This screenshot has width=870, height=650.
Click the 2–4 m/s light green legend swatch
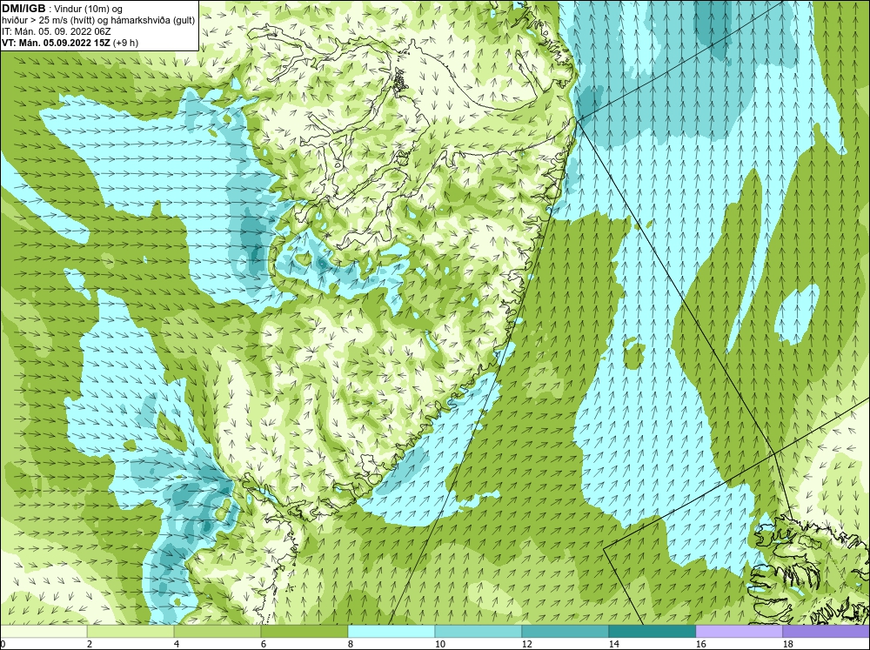130,632
